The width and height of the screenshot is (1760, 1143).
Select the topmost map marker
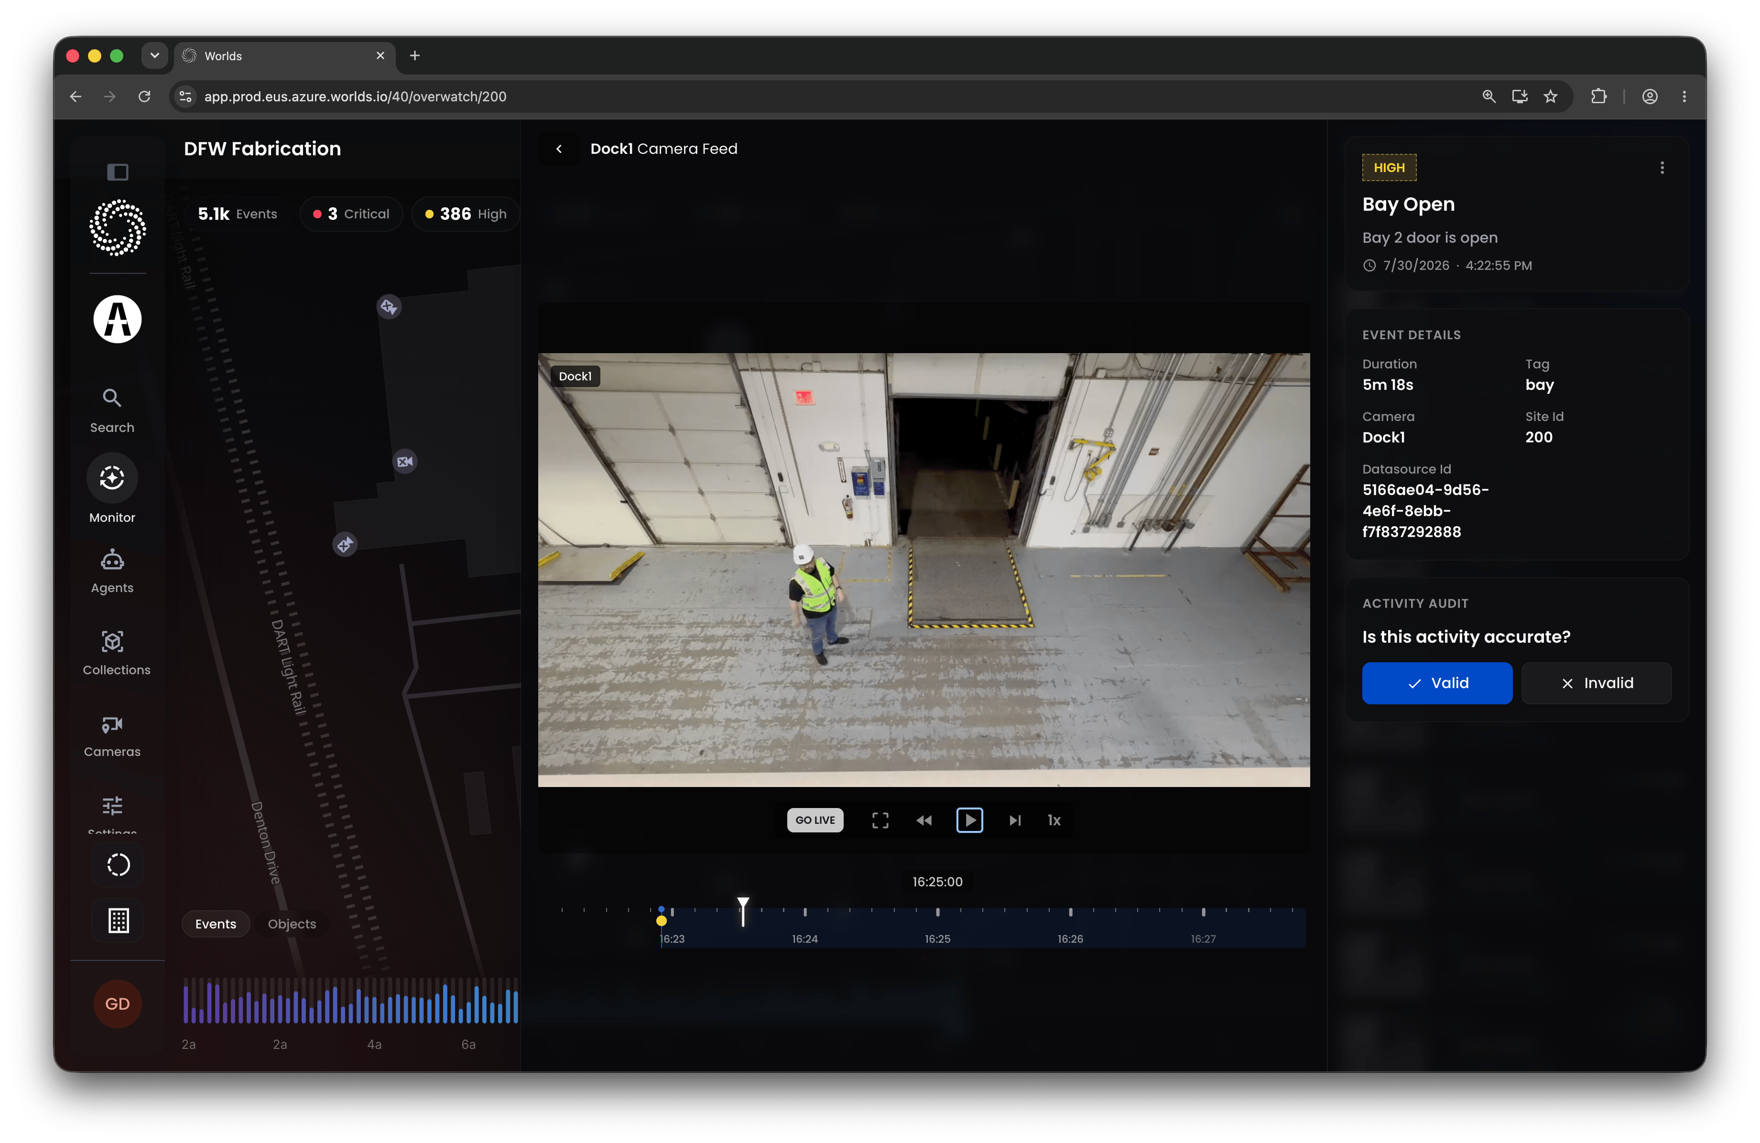[x=389, y=306]
